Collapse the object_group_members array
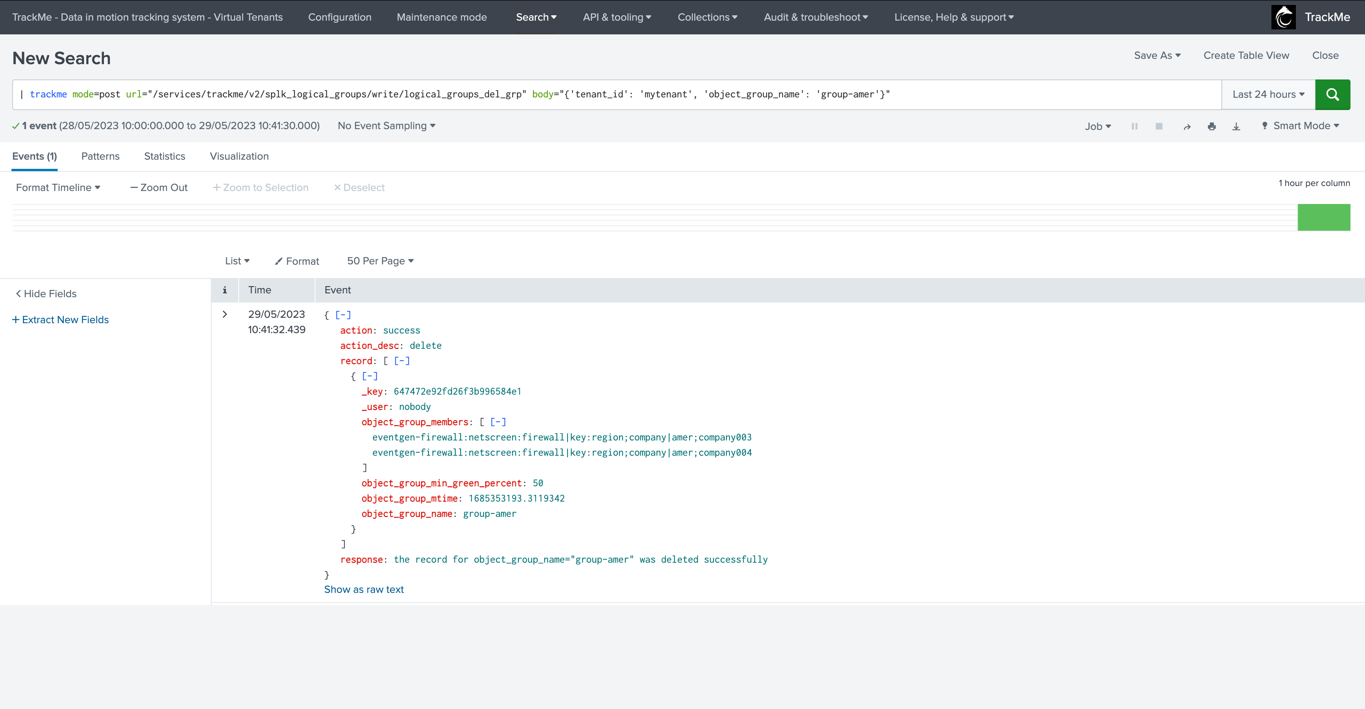The width and height of the screenshot is (1365, 709). 498,422
